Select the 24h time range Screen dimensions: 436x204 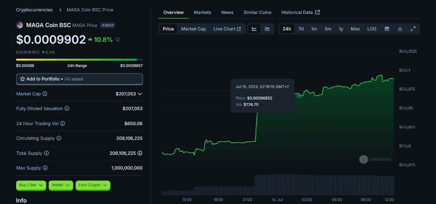[287, 29]
